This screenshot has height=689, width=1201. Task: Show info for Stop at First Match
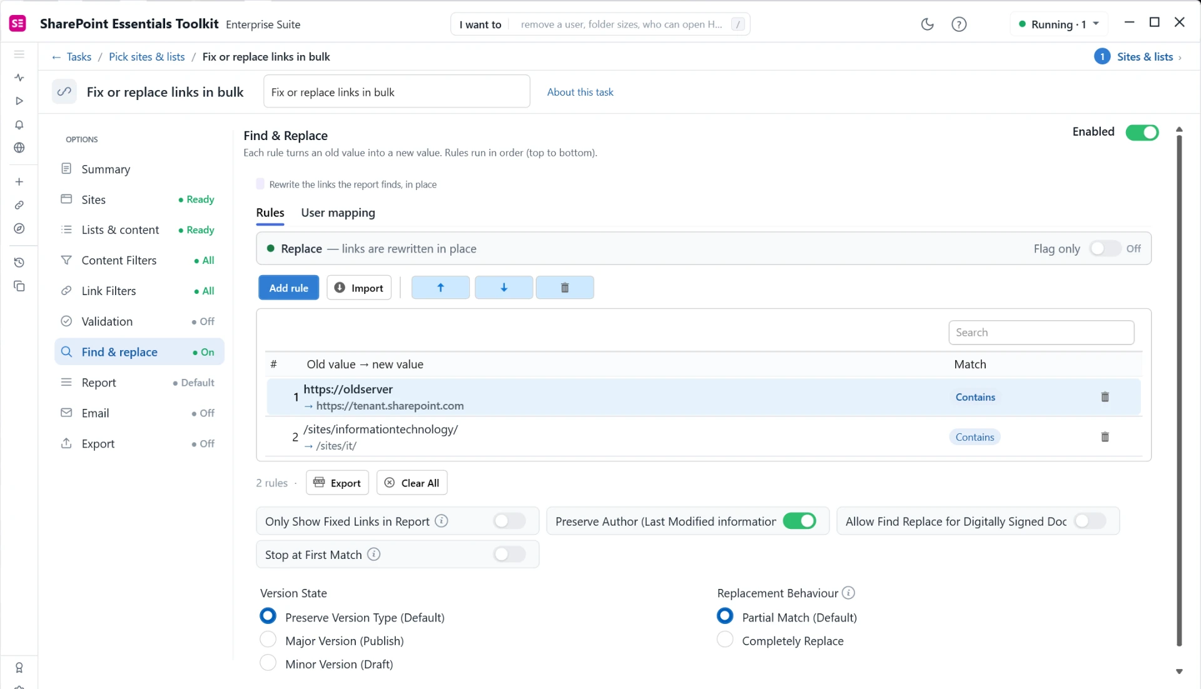373,554
